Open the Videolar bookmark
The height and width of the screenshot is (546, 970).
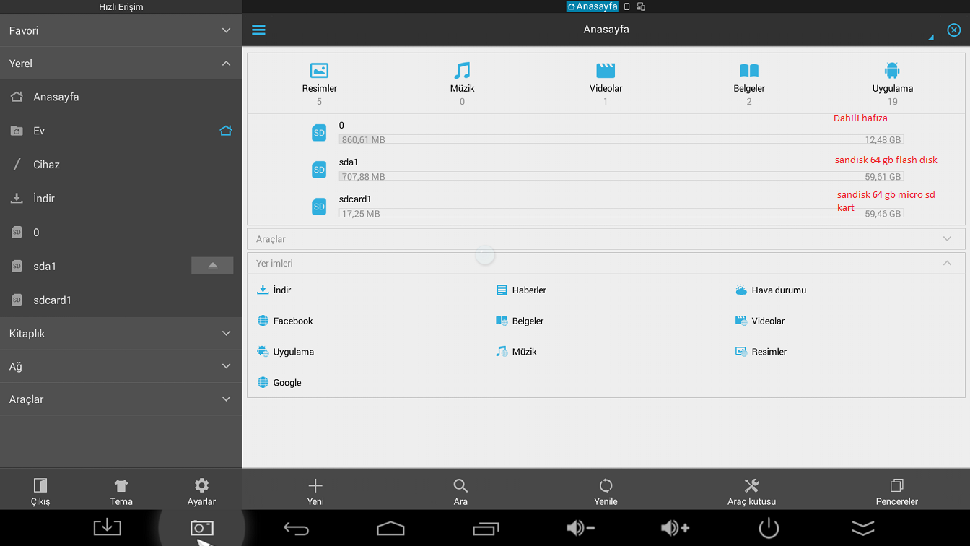point(759,321)
